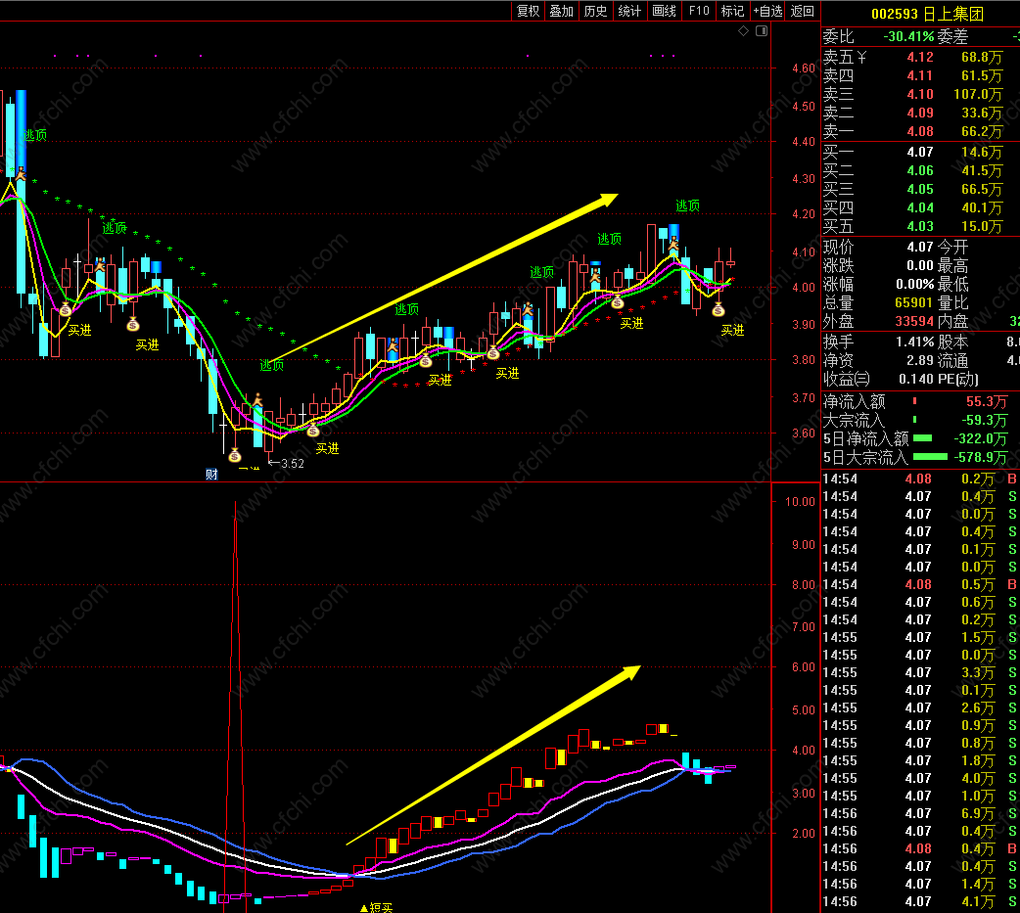
Task: Select the 画线 drawing tool
Action: tap(664, 11)
